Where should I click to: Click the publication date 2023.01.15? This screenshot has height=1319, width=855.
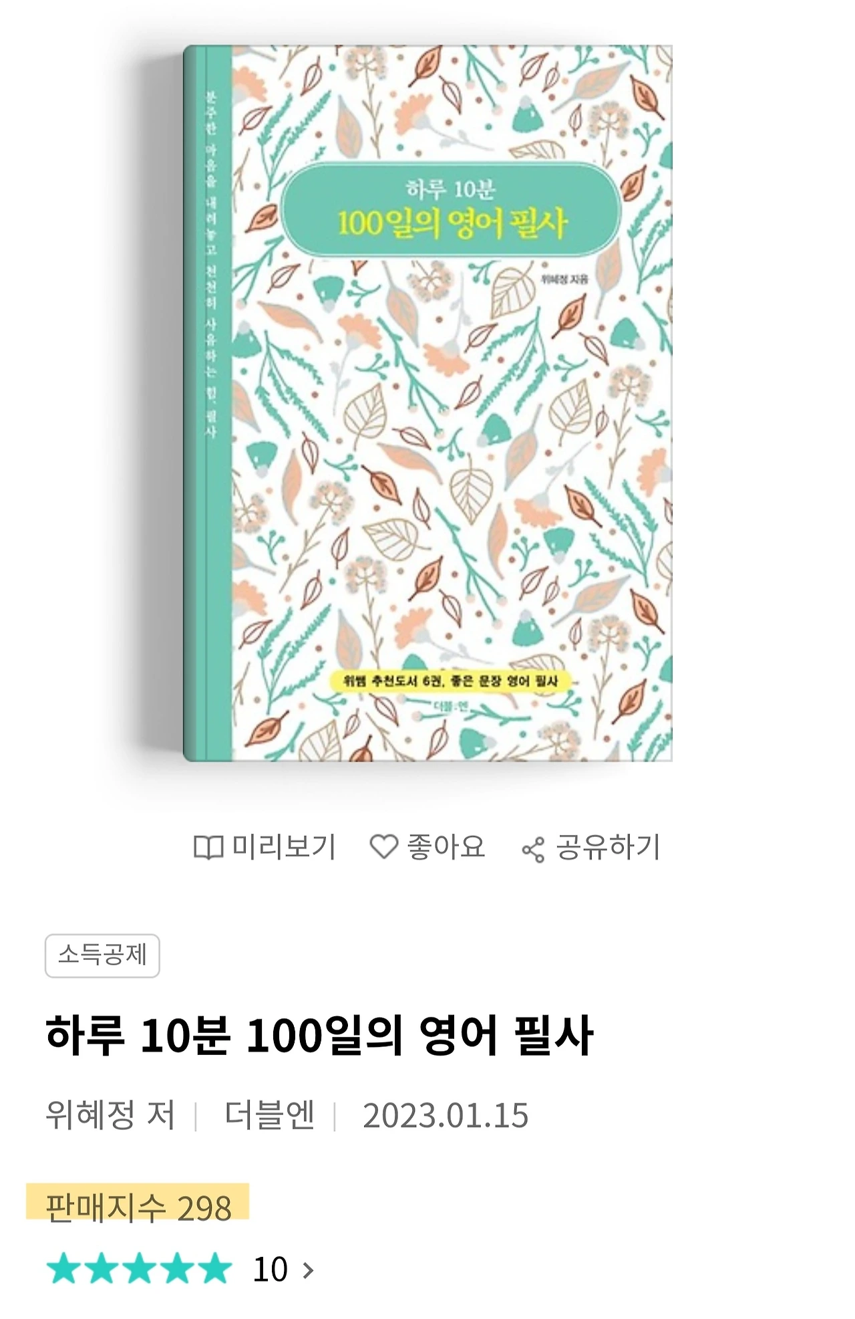click(446, 1116)
